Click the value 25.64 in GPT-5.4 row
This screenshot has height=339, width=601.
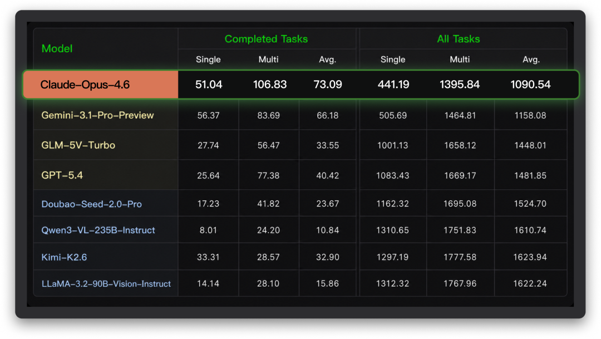coord(209,176)
